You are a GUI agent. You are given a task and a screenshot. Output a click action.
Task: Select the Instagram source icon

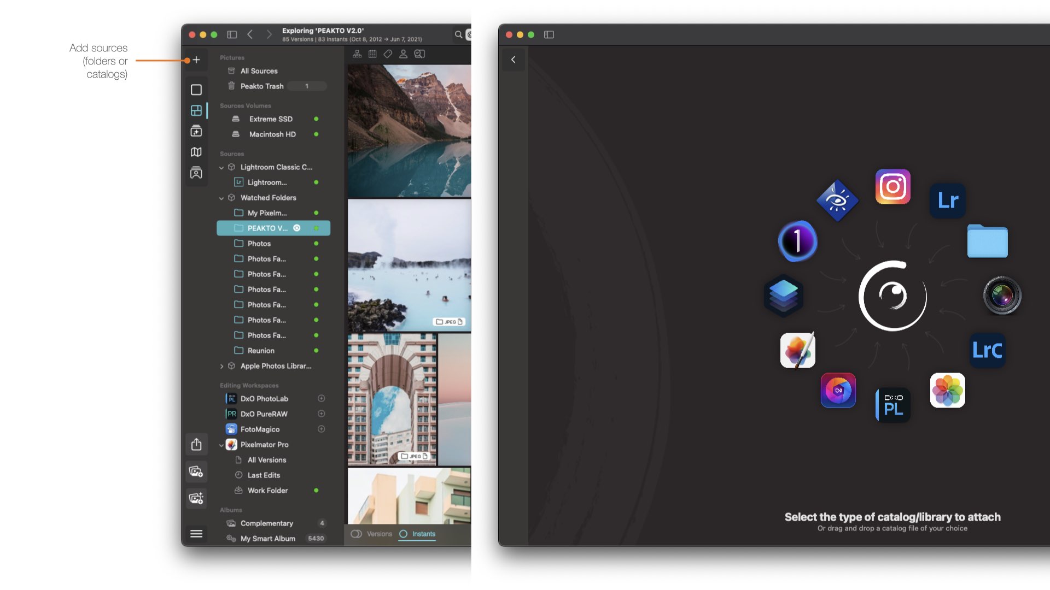coord(892,187)
